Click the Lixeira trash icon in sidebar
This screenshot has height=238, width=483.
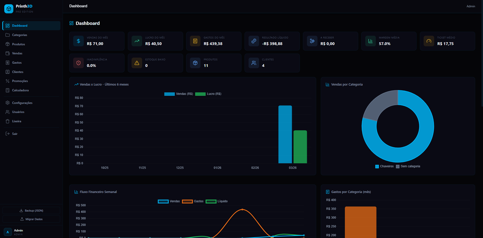click(x=8, y=121)
